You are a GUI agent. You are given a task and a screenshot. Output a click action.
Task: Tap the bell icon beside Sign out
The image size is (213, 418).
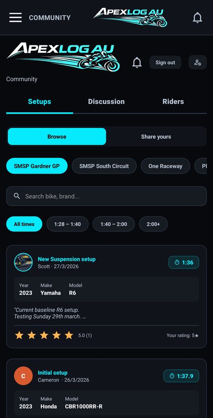[x=137, y=62]
